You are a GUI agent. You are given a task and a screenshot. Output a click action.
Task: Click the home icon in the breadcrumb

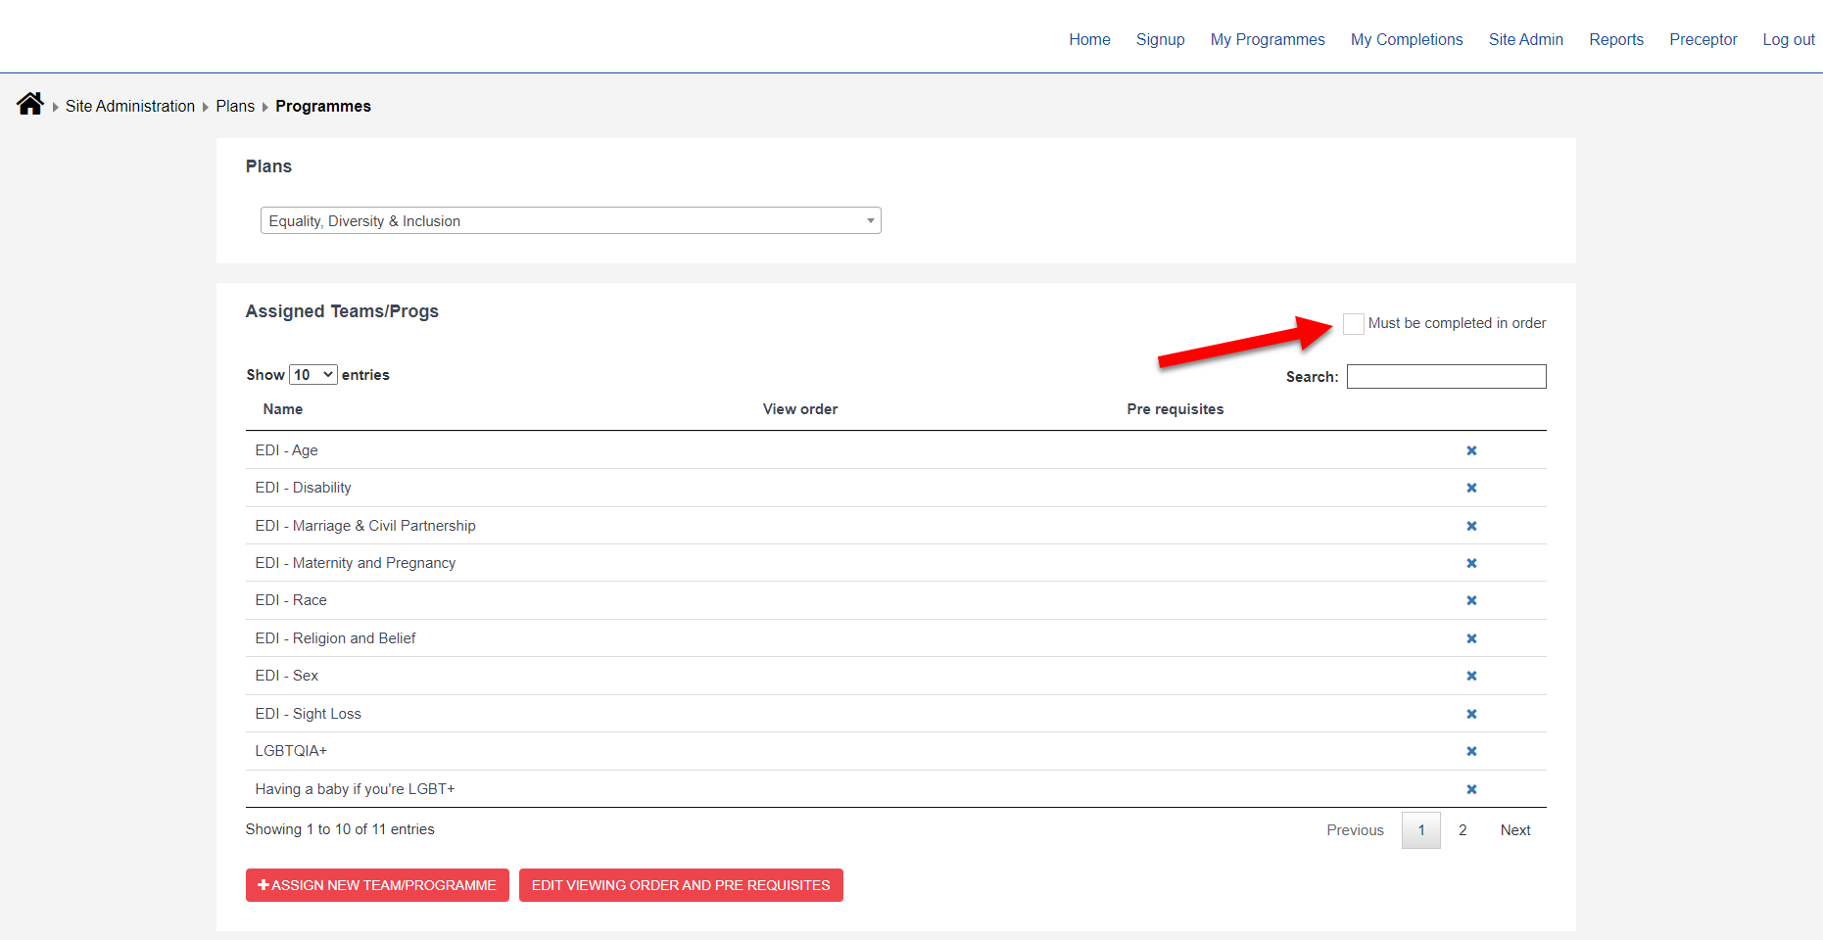30,104
